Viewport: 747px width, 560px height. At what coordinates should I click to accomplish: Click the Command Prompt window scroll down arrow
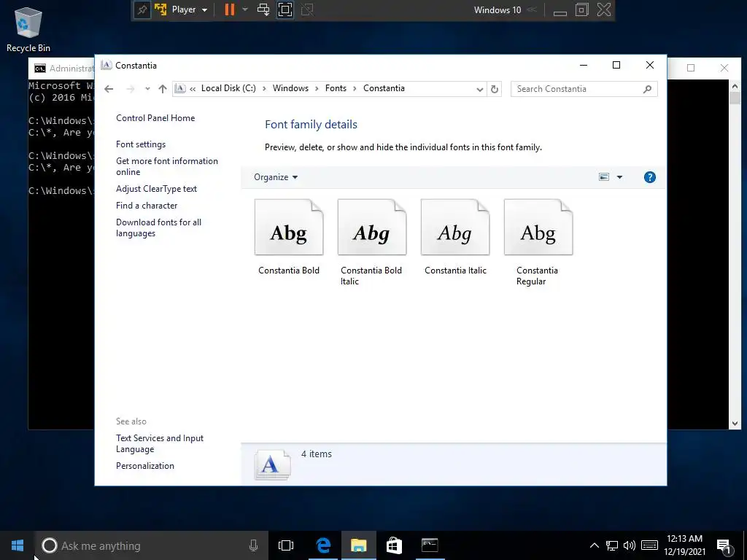(735, 424)
